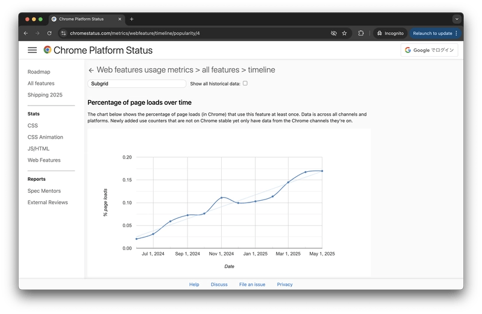
Task: Open Roadmap in the sidebar
Action: (39, 72)
